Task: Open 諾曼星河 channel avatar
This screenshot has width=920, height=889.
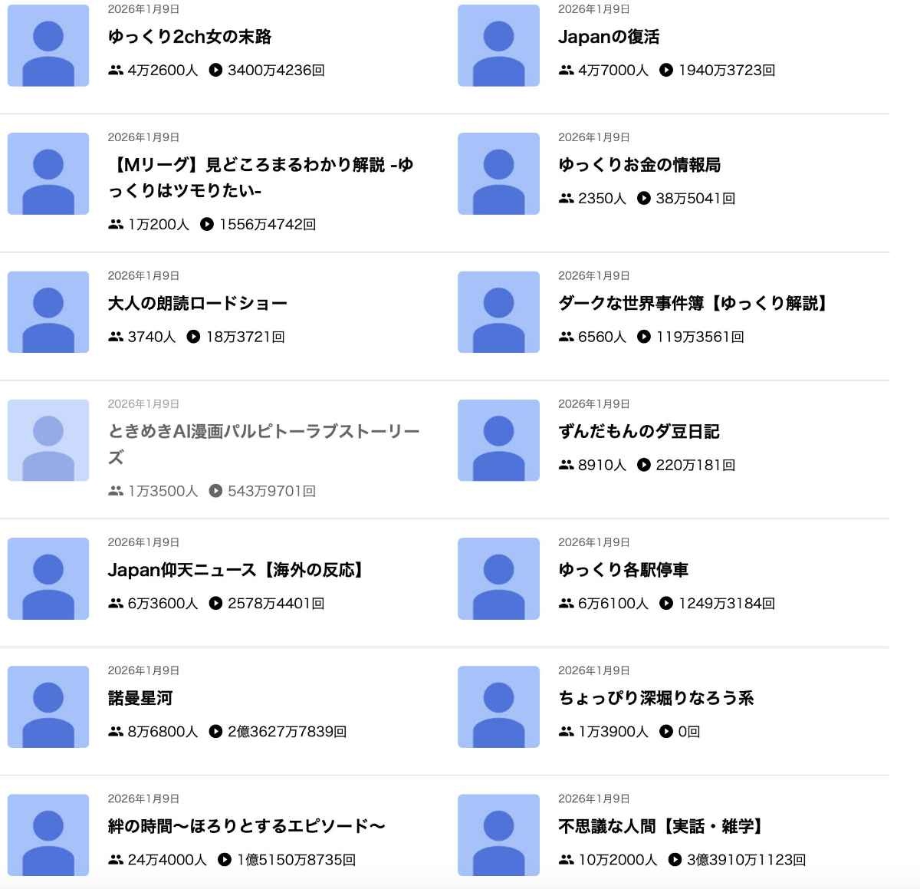Action: pyautogui.click(x=48, y=706)
